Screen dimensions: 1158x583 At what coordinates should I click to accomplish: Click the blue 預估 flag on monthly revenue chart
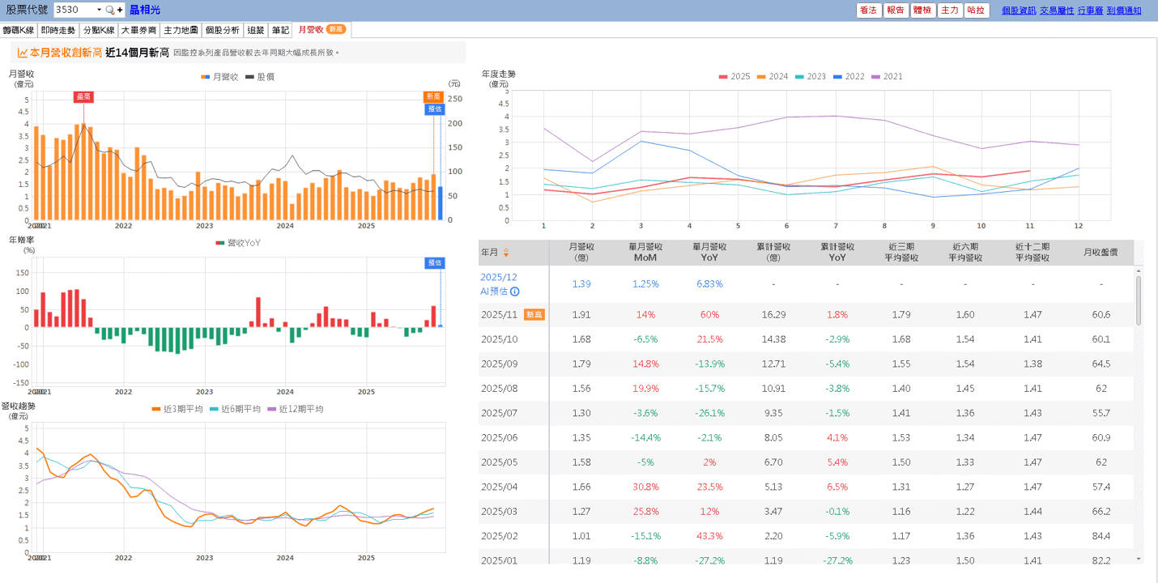click(435, 109)
